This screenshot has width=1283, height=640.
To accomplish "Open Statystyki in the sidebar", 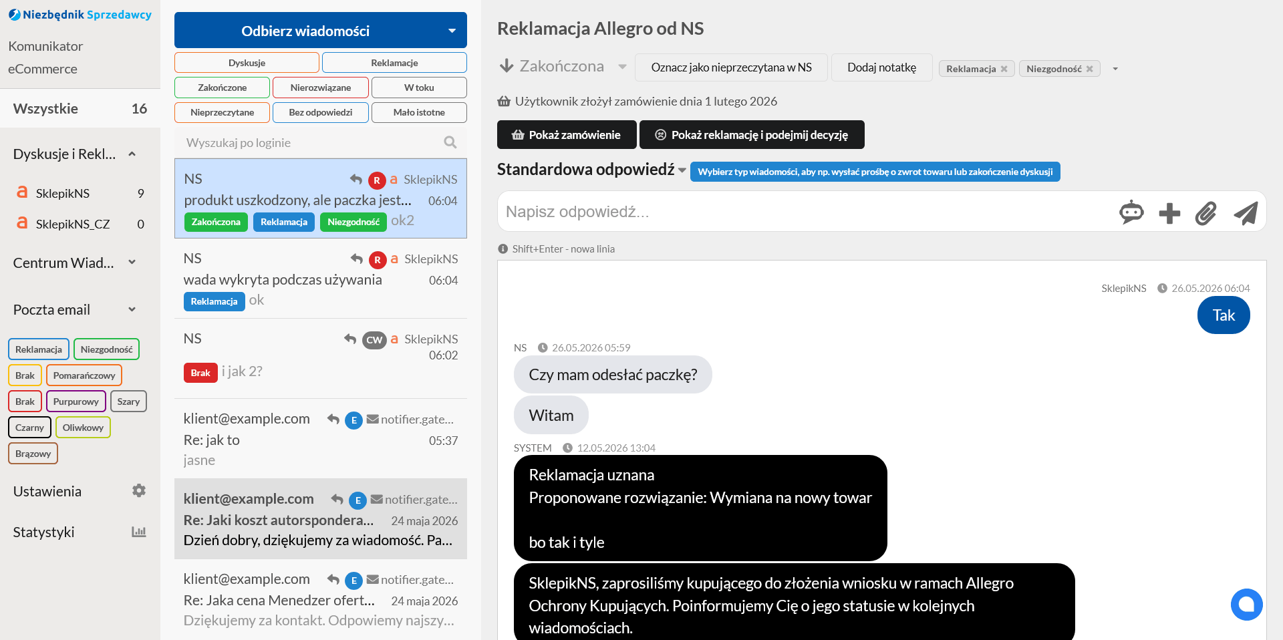I will click(x=44, y=532).
